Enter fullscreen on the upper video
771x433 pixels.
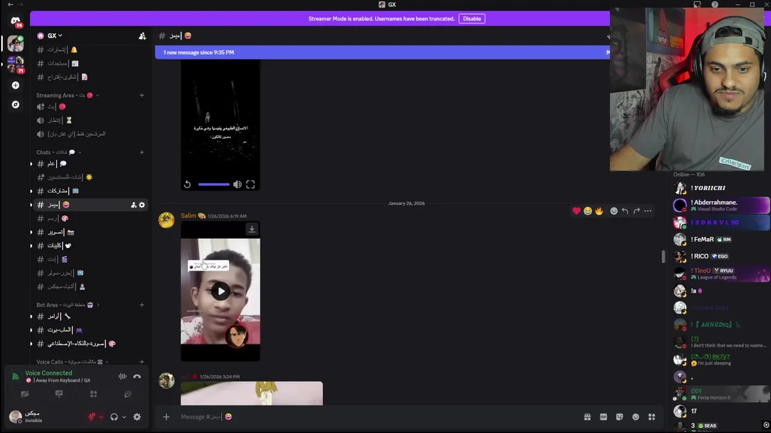251,185
